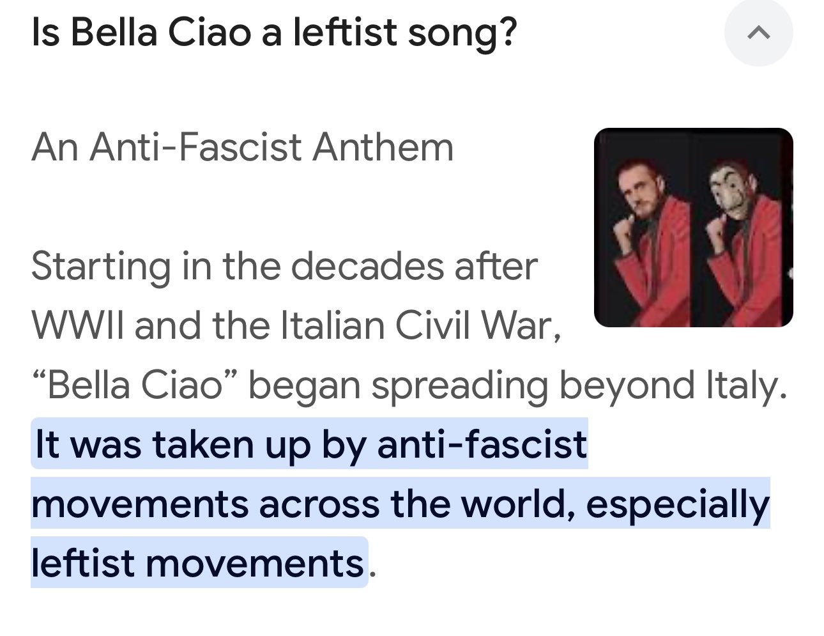Click the word 'Anthem' in the subheading
The width and height of the screenshot is (824, 636).
coord(383,147)
